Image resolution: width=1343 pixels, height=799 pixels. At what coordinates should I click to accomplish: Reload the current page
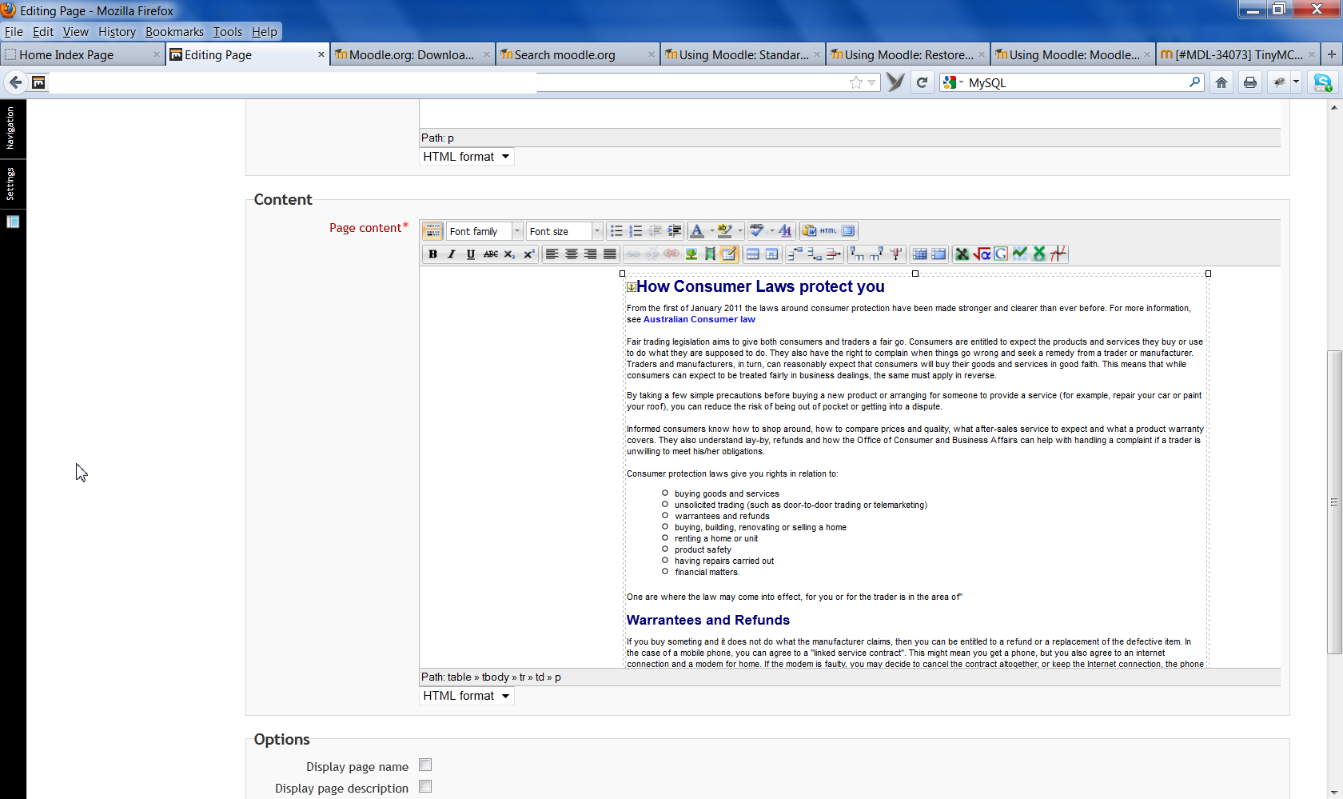922,82
